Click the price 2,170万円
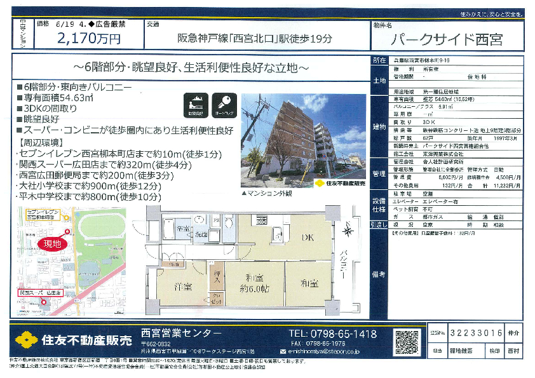Screen dimensions: 535x378 (89, 38)
